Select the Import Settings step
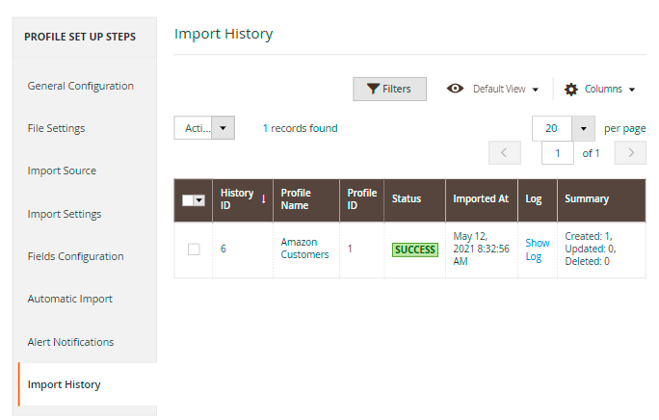659x420 pixels. tap(65, 214)
